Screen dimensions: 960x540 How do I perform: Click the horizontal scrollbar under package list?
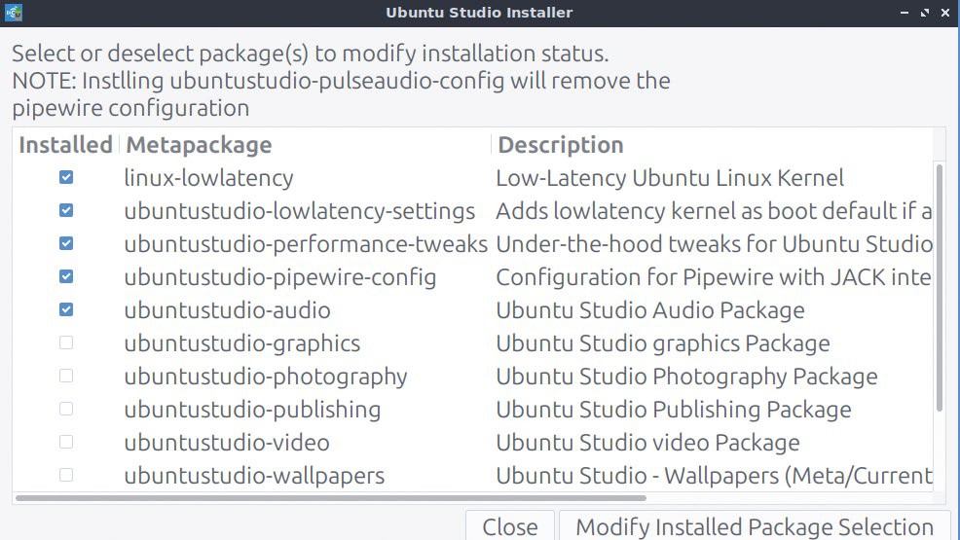[331, 498]
